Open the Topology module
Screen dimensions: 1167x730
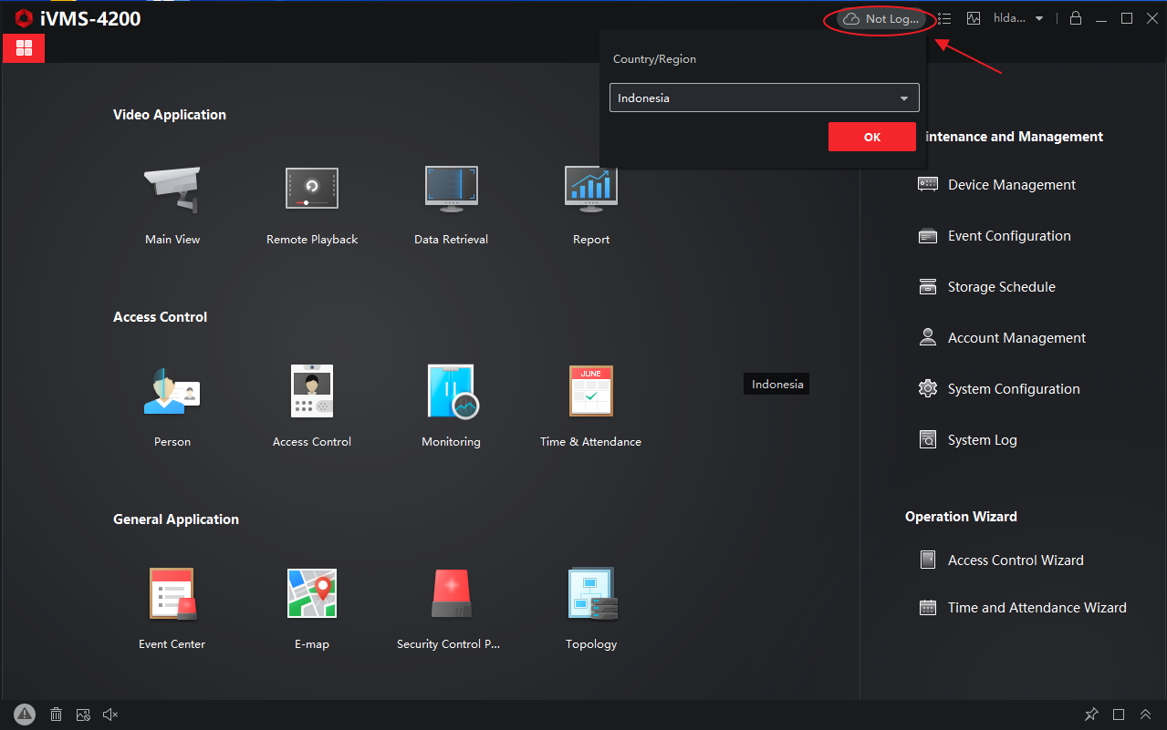point(592,593)
